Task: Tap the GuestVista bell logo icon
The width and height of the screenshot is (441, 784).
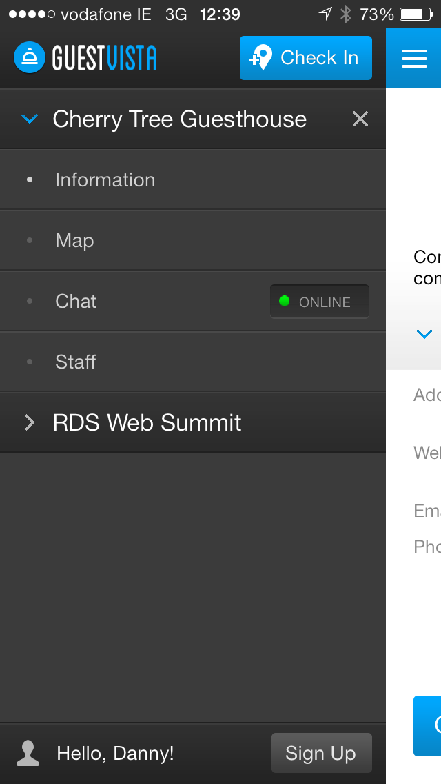Action: point(30,57)
